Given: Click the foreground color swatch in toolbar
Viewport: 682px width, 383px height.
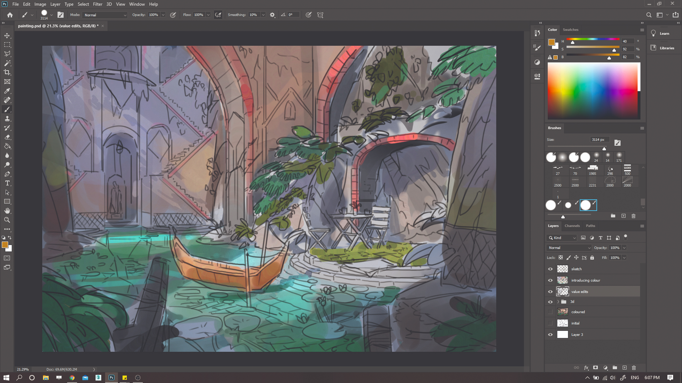Looking at the screenshot, I should tap(5, 245).
